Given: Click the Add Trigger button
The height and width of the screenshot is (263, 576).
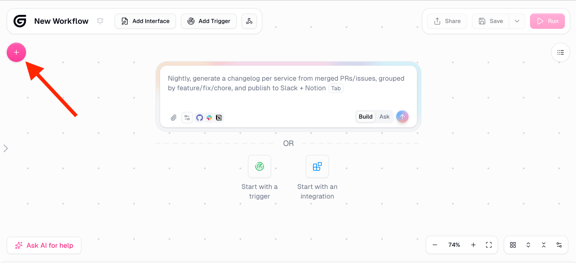Looking at the screenshot, I should [209, 21].
